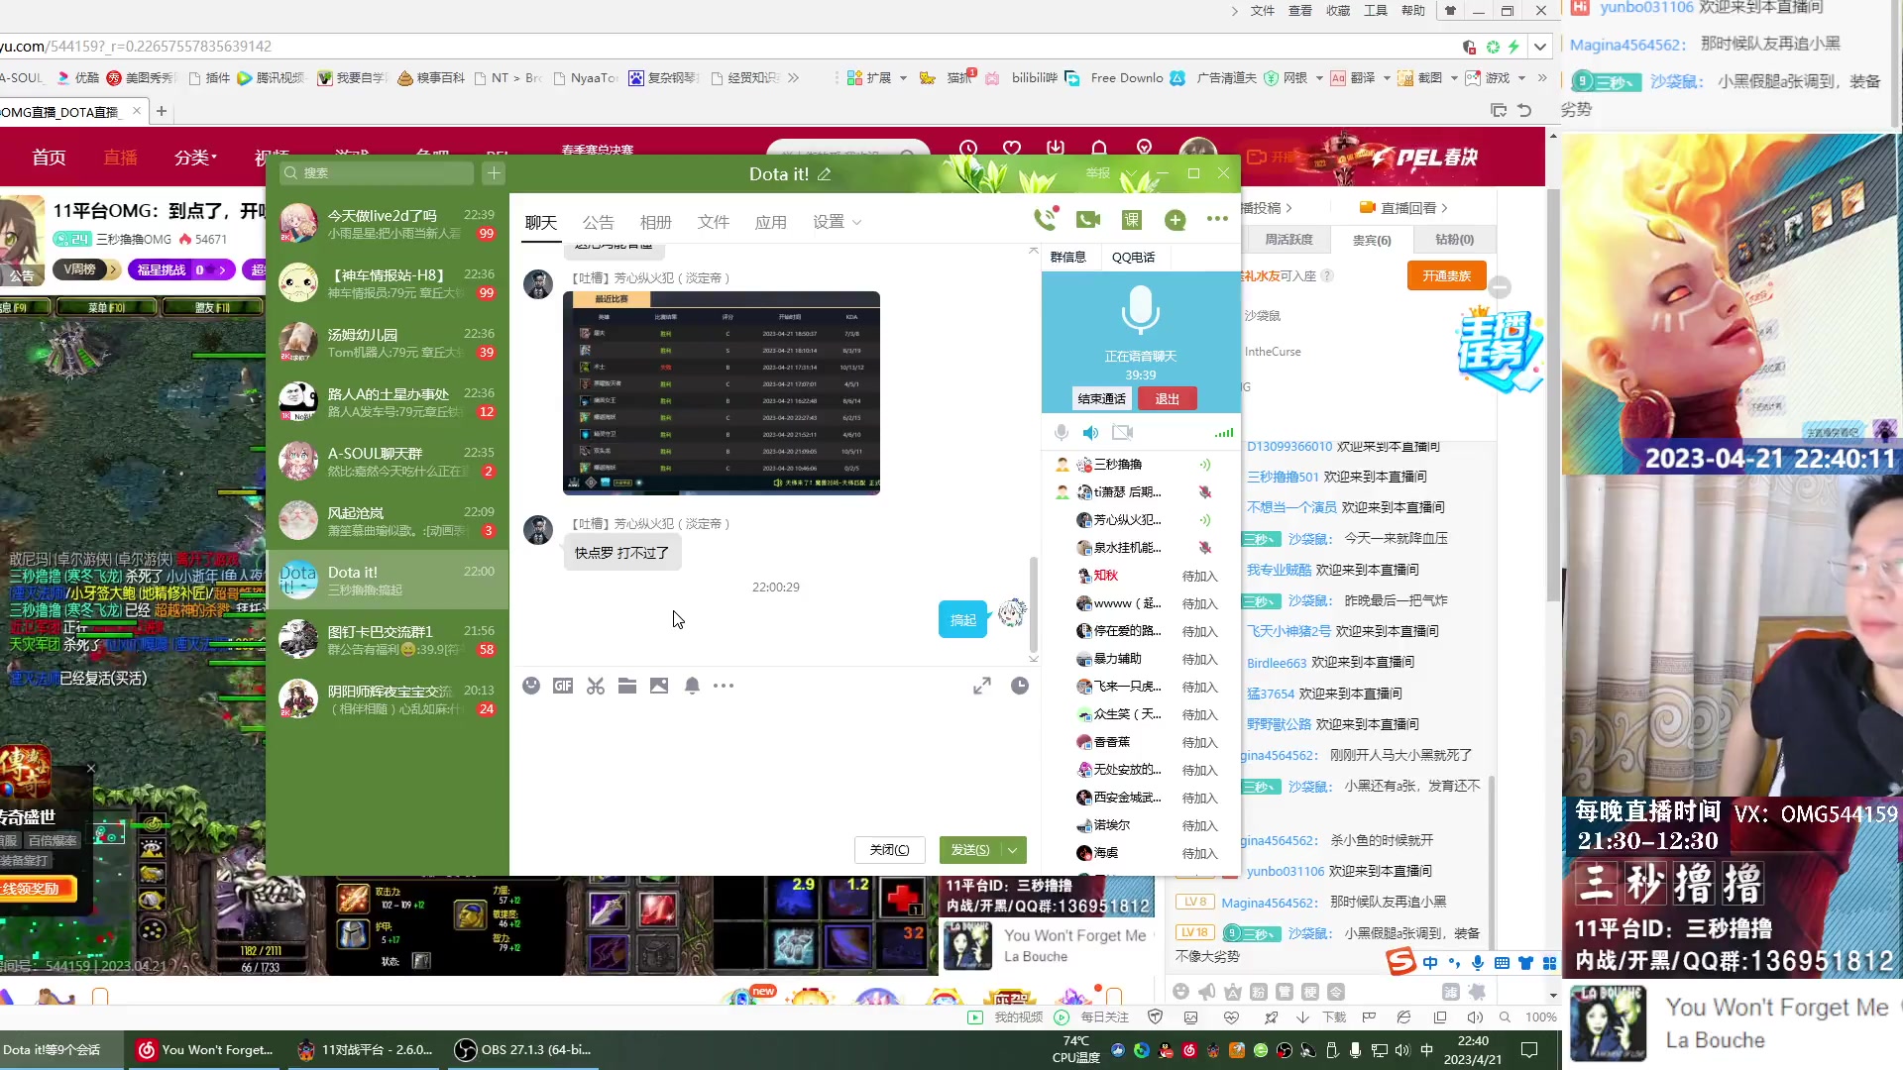
Task: Open the send-file folder icon
Action: point(626,686)
